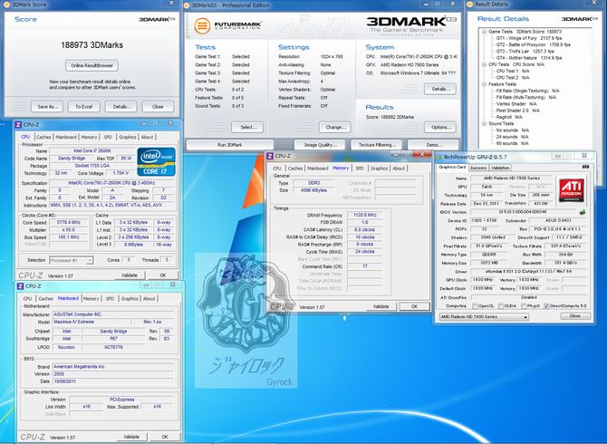Collapse the Sound Tests tree node
Image resolution: width=607 pixels, height=444 pixels.
point(484,123)
